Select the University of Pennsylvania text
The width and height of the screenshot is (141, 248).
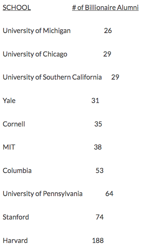point(43,194)
